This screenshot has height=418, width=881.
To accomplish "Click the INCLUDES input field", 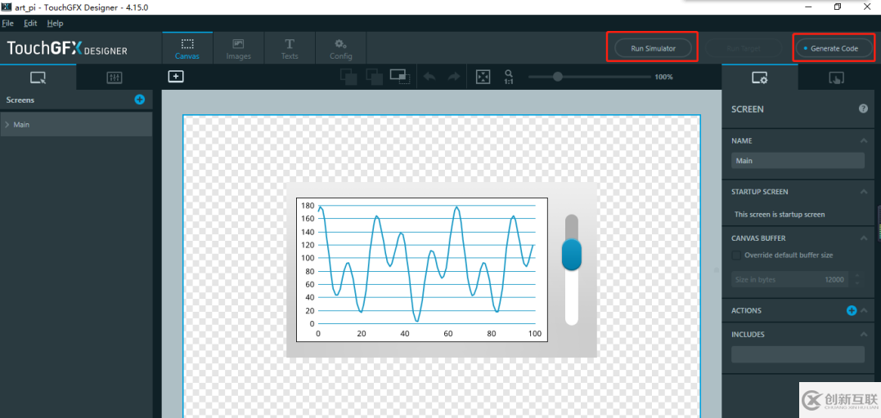I will [x=798, y=354].
